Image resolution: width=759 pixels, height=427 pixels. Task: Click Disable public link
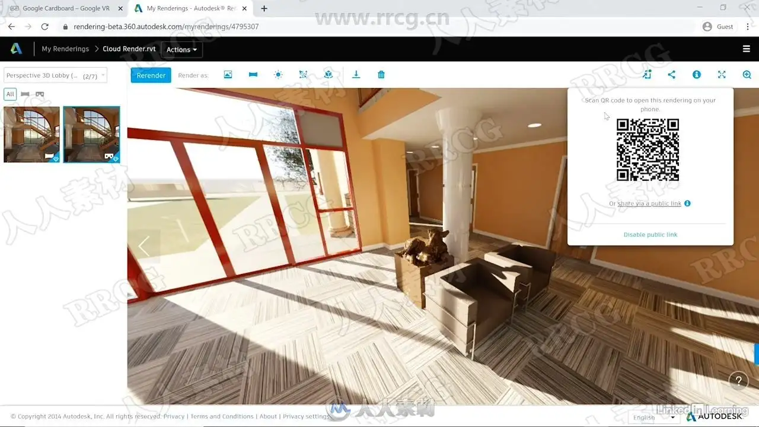pyautogui.click(x=650, y=235)
